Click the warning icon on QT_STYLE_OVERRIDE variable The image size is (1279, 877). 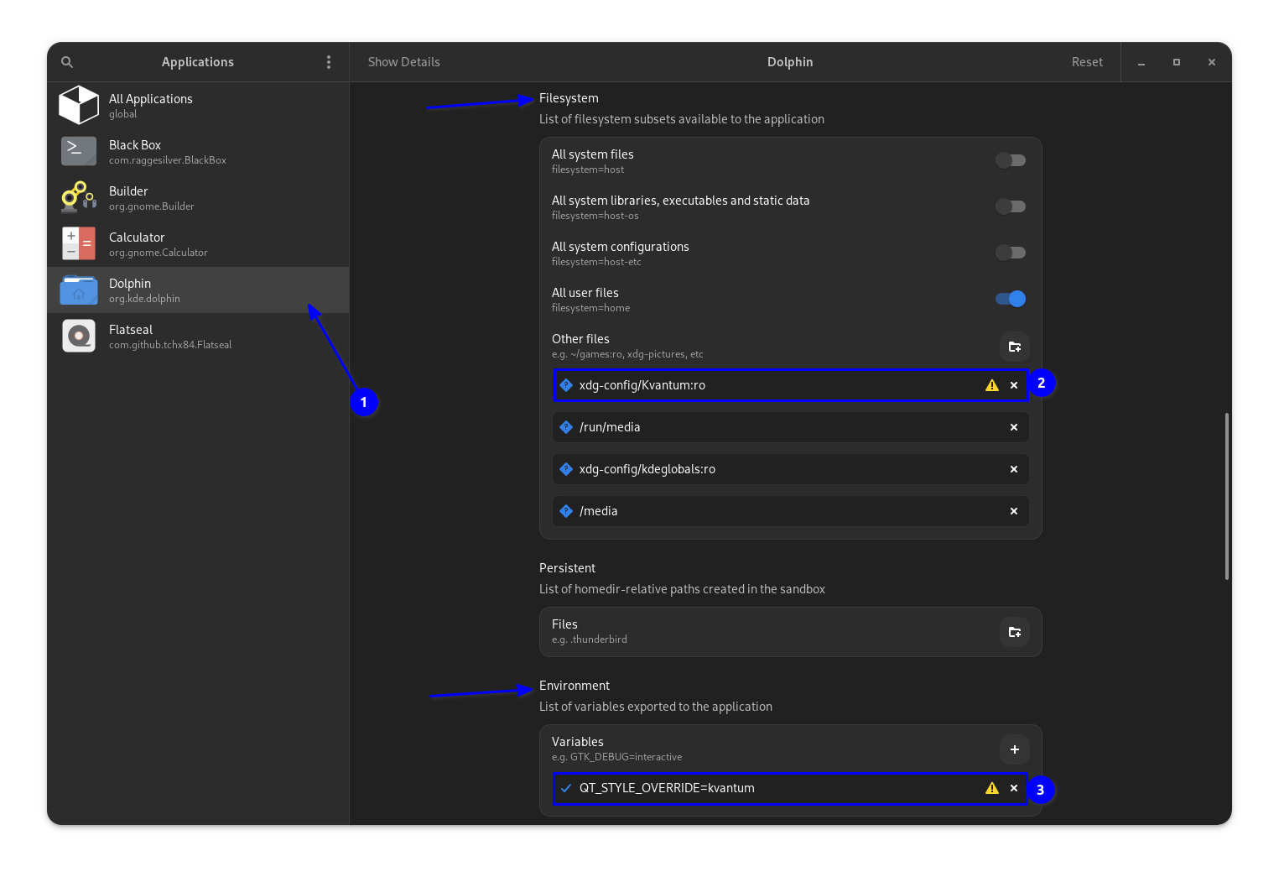pos(991,788)
